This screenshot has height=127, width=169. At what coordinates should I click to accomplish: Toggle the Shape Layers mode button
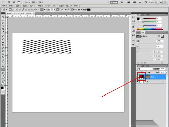tap(10, 10)
